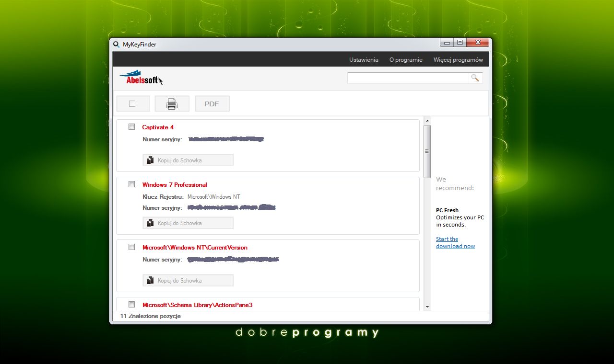The image size is (614, 364).
Task: Click the PC Fresh recommendation title
Action: pyautogui.click(x=447, y=210)
